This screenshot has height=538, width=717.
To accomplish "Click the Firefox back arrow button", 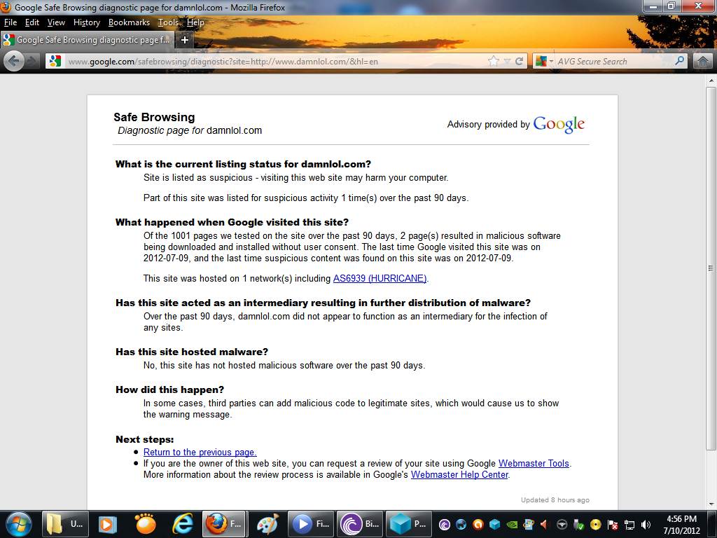I will point(13,61).
